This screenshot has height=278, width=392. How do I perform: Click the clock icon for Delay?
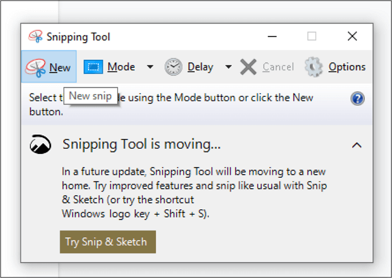[173, 67]
